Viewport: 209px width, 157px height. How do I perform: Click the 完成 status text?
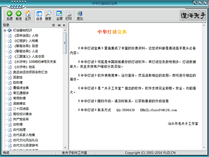coord(6,153)
